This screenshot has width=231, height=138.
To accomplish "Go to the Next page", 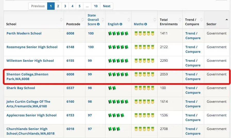I will tap(107, 6).
